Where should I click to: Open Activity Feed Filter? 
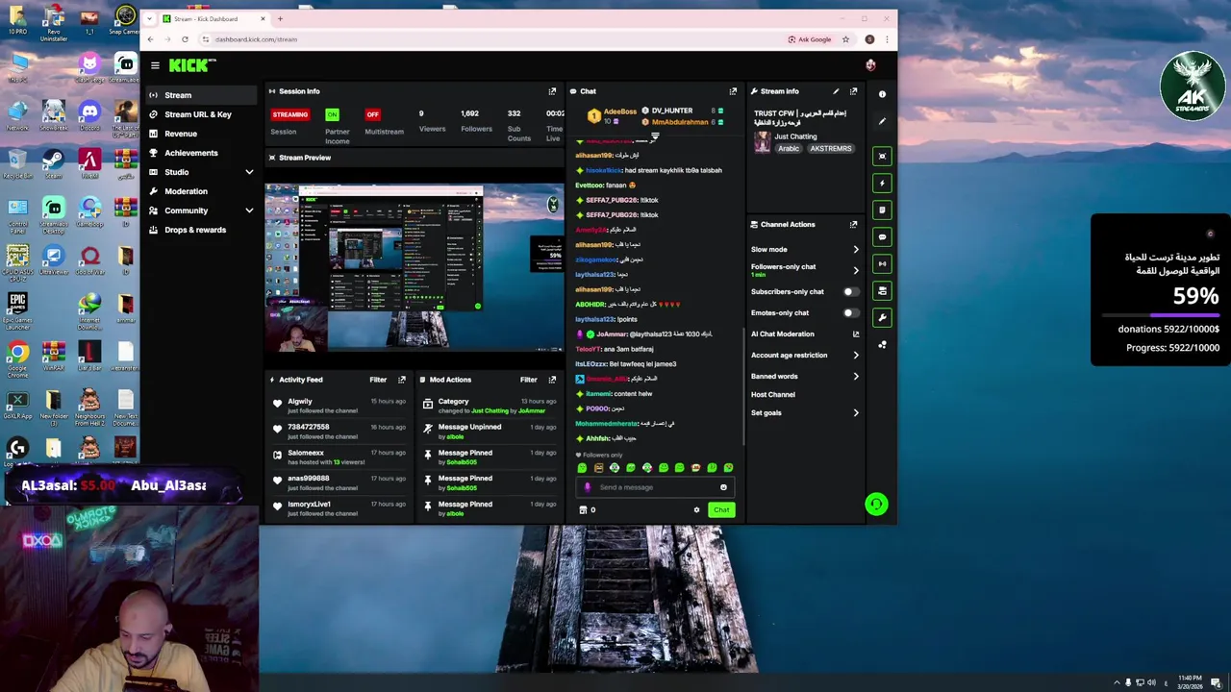378,380
